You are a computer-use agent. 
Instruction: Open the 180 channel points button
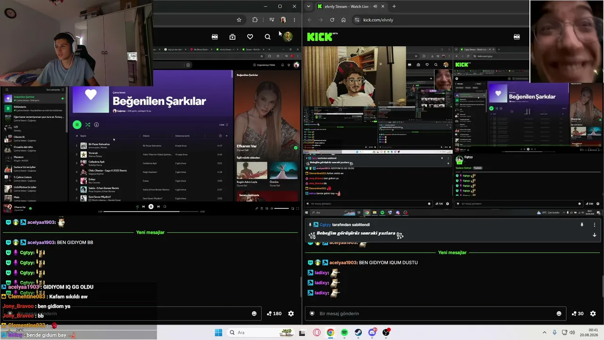[274, 314]
